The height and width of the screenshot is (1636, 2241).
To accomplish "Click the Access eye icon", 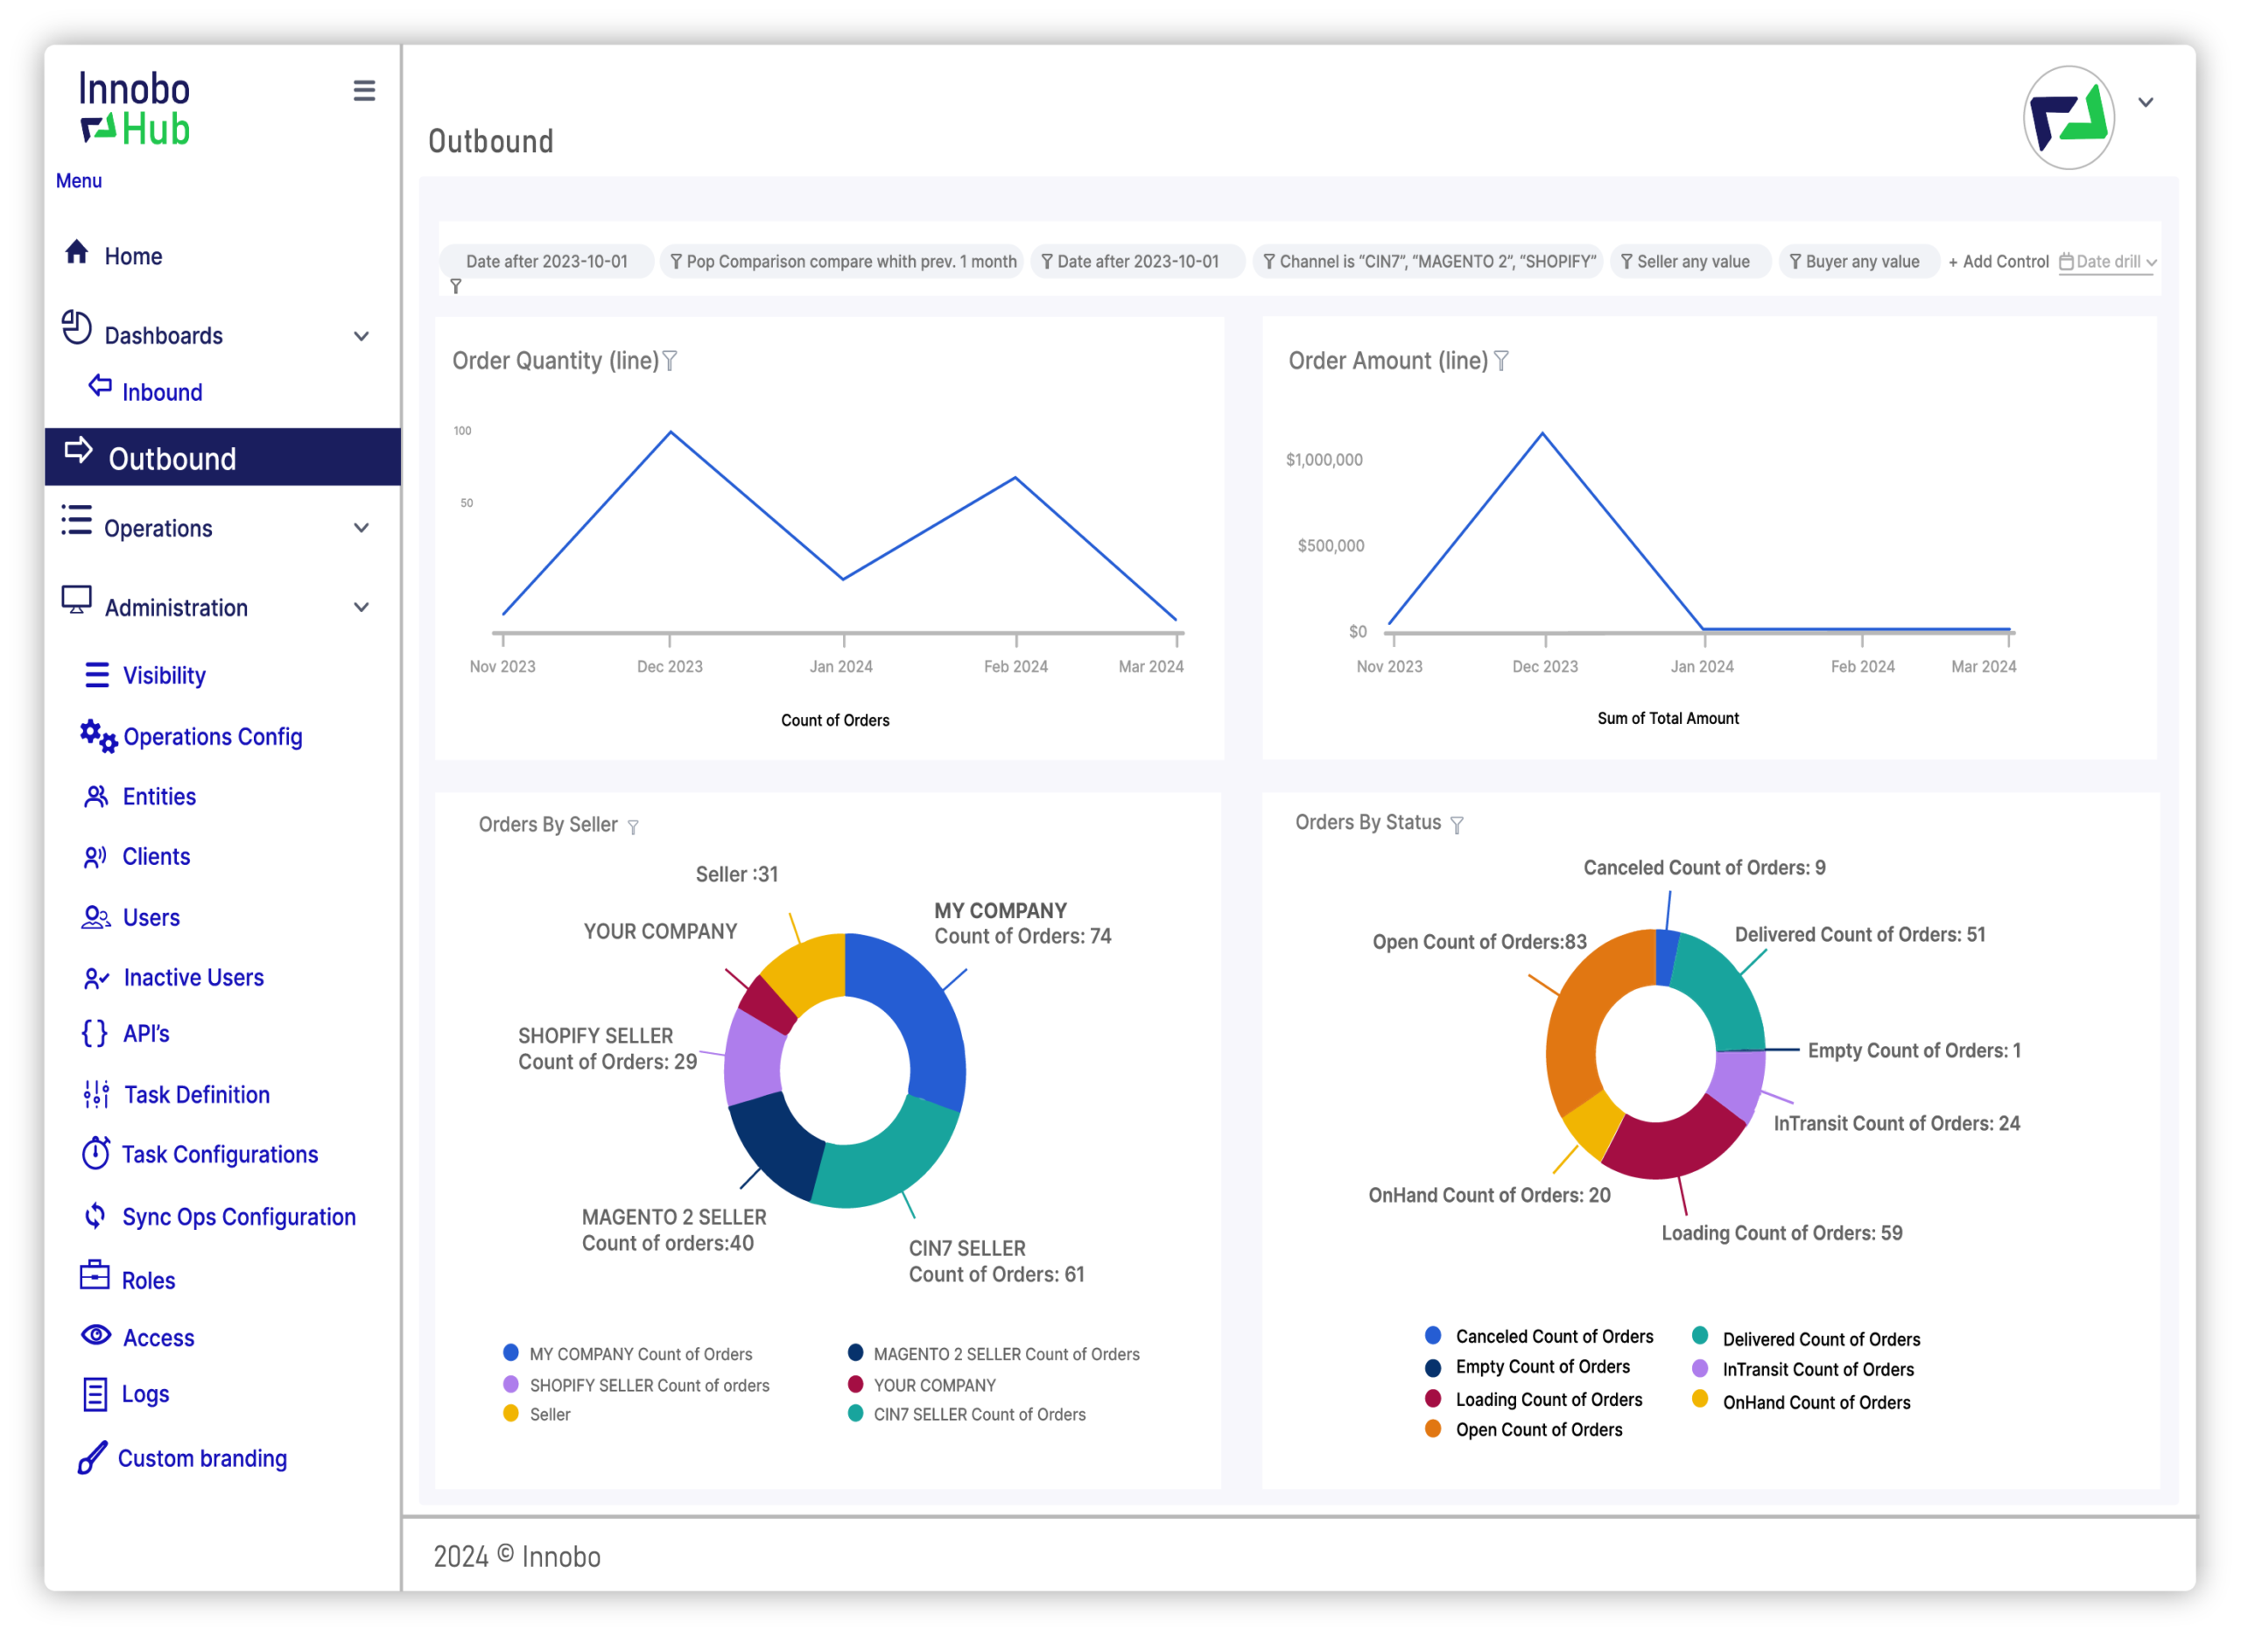I will tap(96, 1336).
